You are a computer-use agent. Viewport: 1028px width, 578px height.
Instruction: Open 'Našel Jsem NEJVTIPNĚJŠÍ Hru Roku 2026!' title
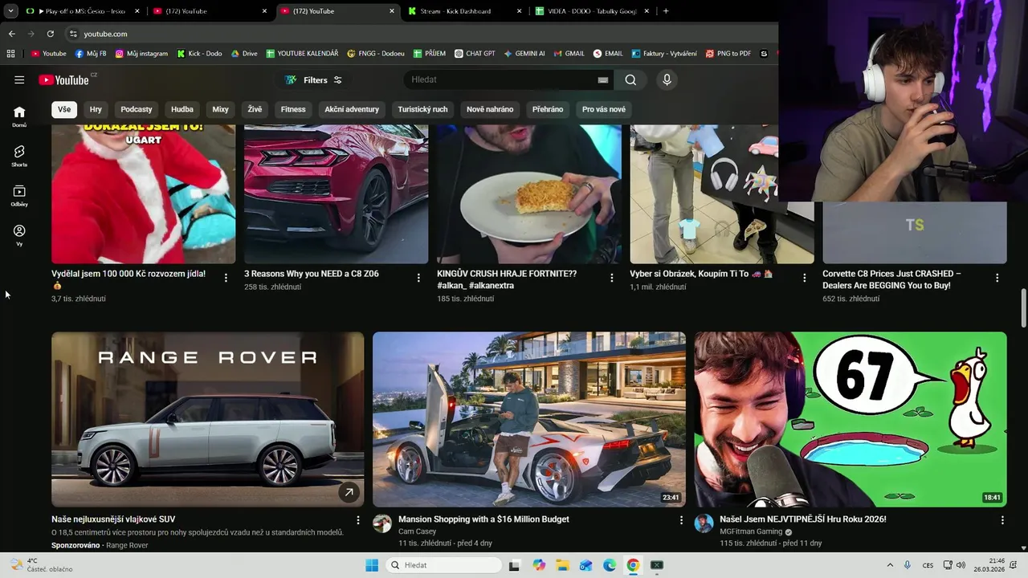tap(802, 519)
